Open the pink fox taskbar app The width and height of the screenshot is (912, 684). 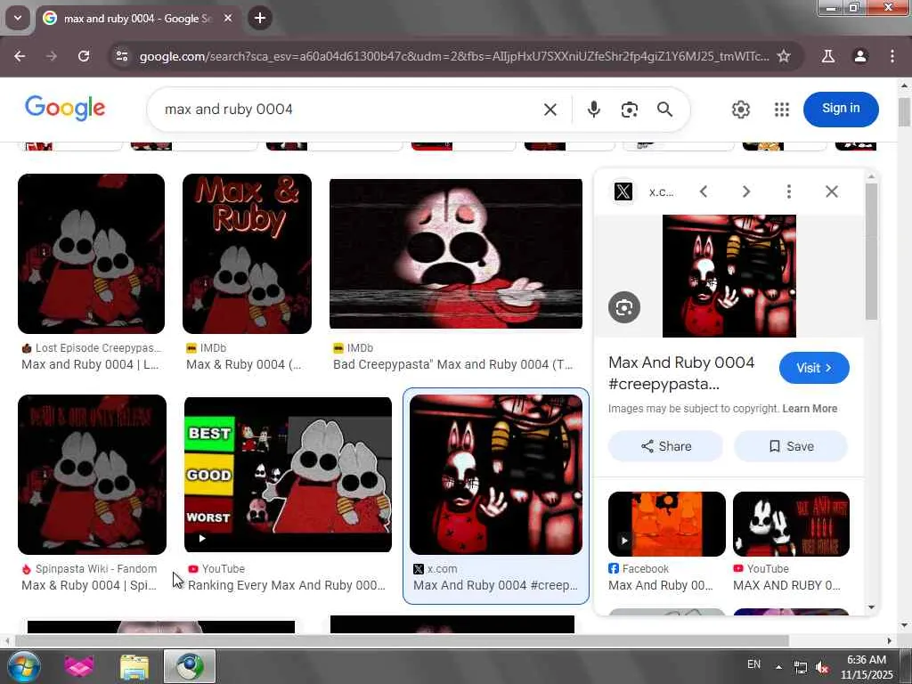click(79, 666)
